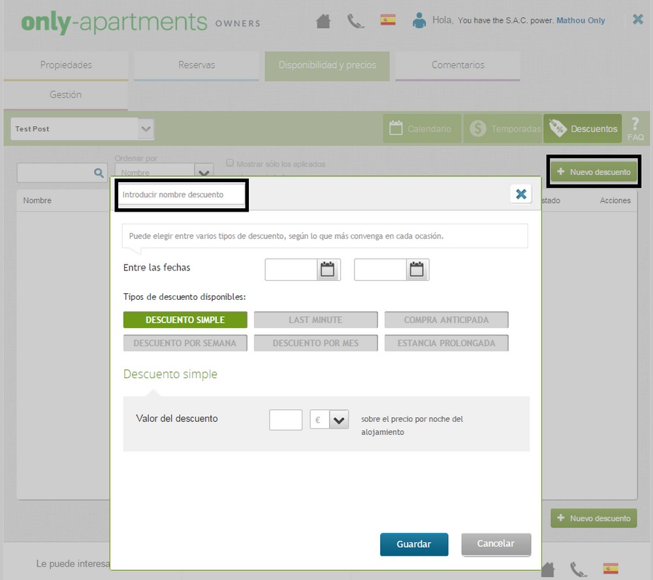Open the Comentarios tab
Image resolution: width=653 pixels, height=580 pixels.
pos(458,65)
